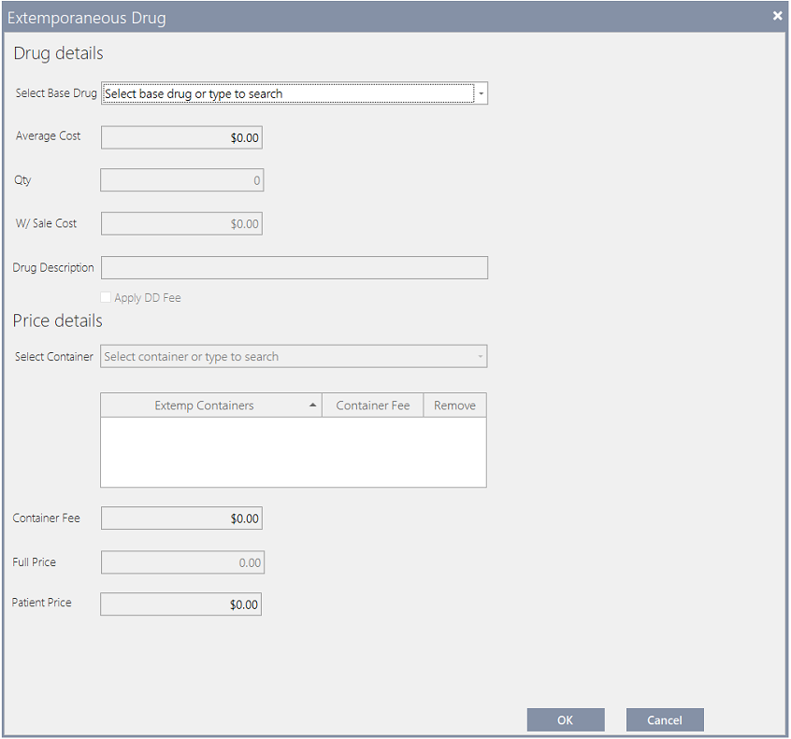Click the Qty field

pyautogui.click(x=180, y=179)
